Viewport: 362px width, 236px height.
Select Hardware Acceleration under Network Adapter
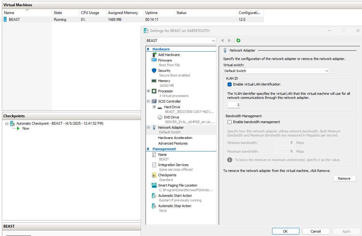pyautogui.click(x=175, y=138)
